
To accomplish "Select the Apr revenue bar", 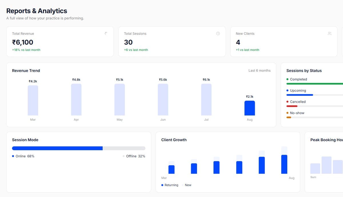I will pos(76,99).
